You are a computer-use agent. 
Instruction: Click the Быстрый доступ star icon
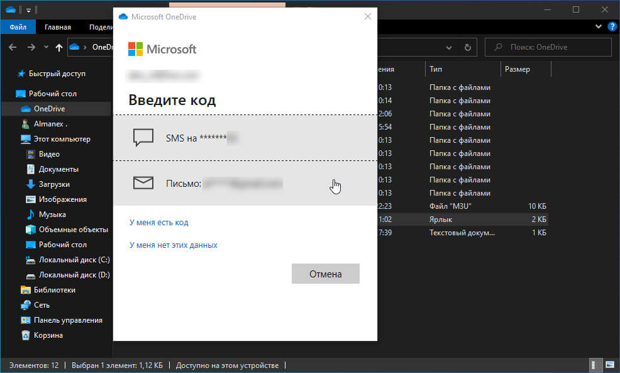pos(22,74)
